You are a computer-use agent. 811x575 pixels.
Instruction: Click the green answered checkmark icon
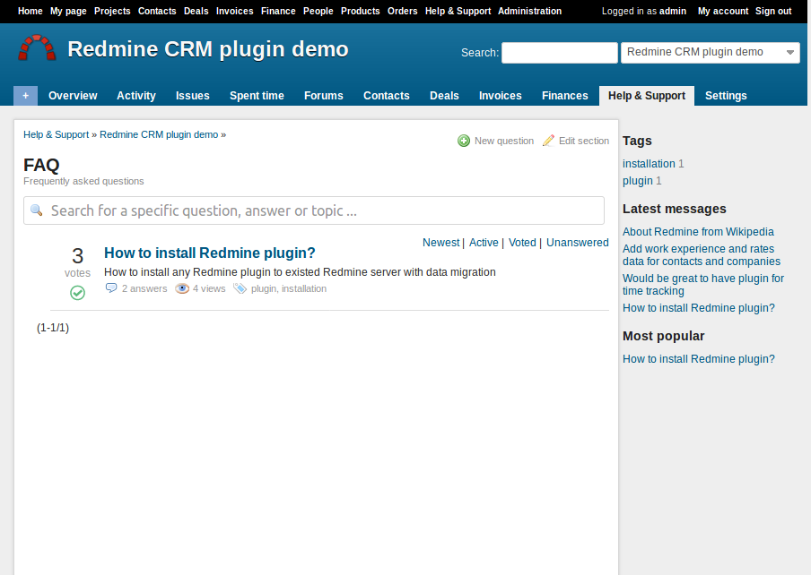point(77,293)
